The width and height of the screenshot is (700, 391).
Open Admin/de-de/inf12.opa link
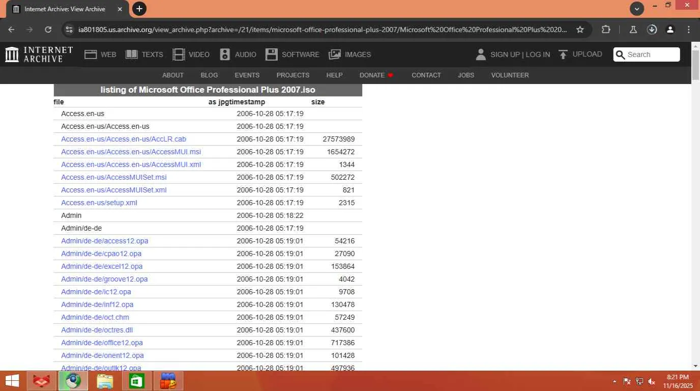click(x=97, y=304)
